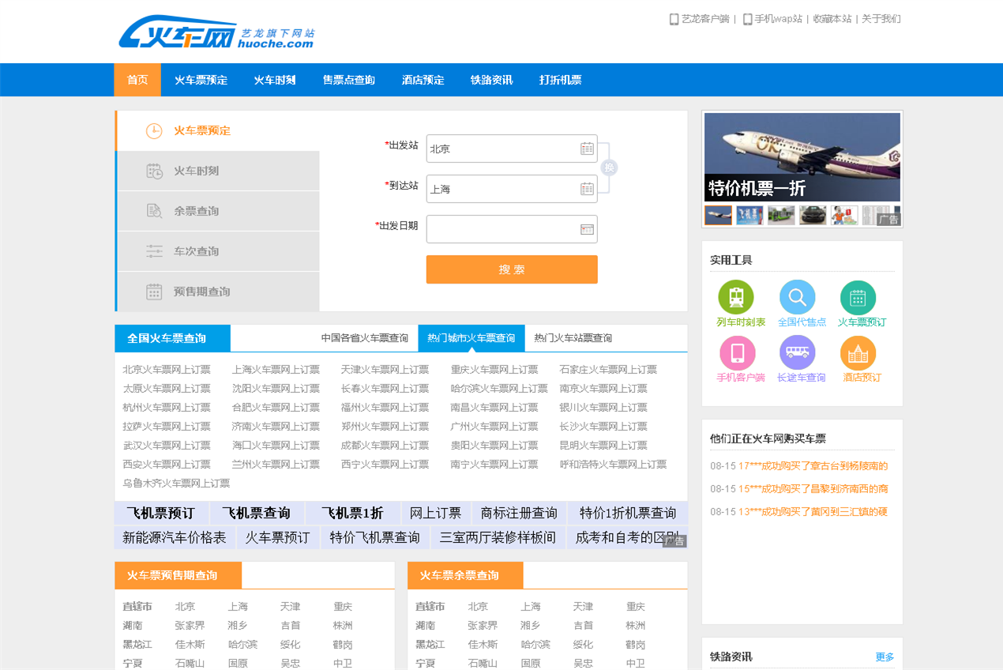Open 呼和浩特火车票网上订票 link
The height and width of the screenshot is (670, 1003).
614,465
